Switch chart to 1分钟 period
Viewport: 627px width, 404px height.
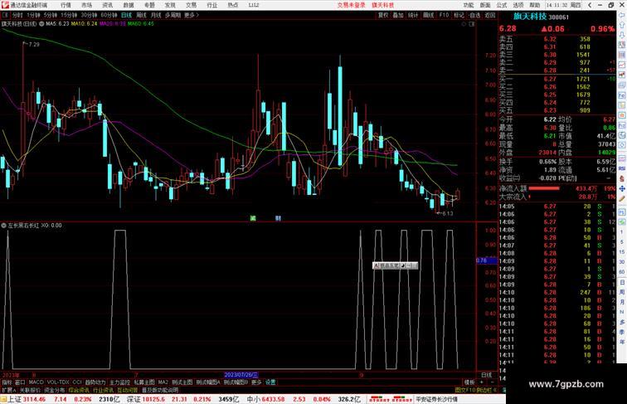(33, 15)
